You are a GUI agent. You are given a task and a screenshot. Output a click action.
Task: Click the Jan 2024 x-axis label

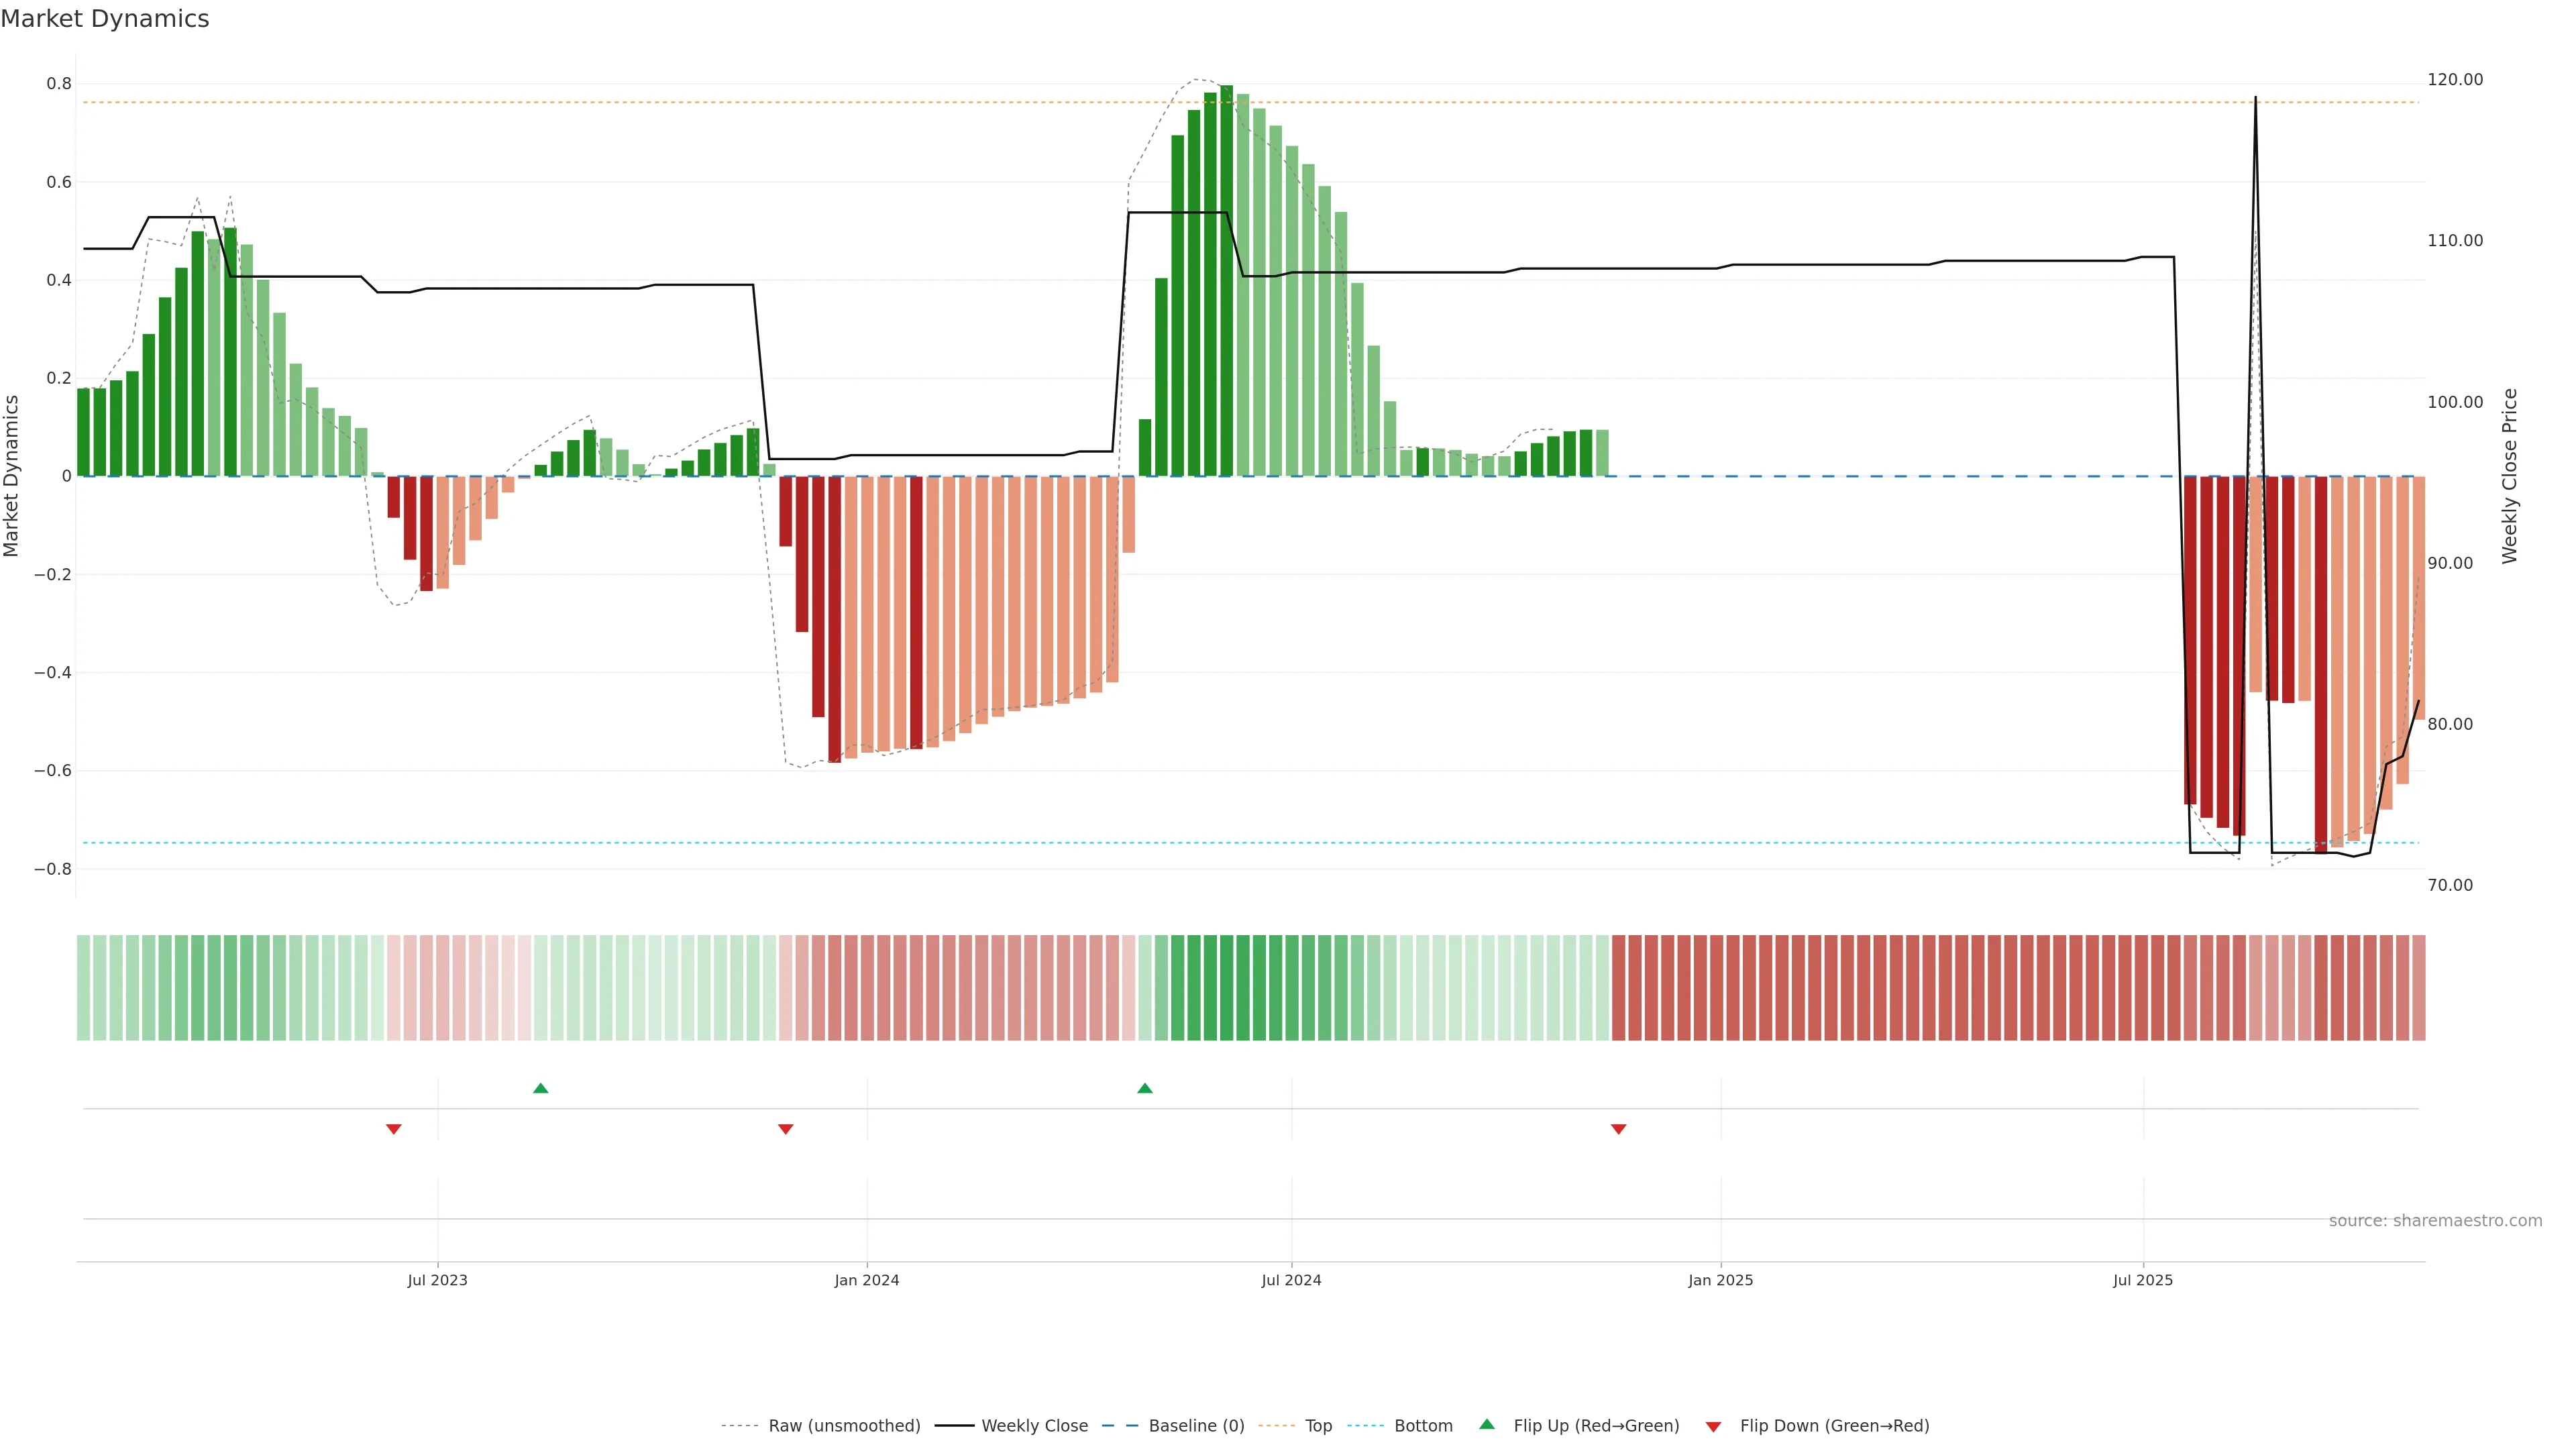coord(867,1280)
